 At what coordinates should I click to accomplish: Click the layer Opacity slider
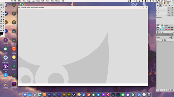164,37
